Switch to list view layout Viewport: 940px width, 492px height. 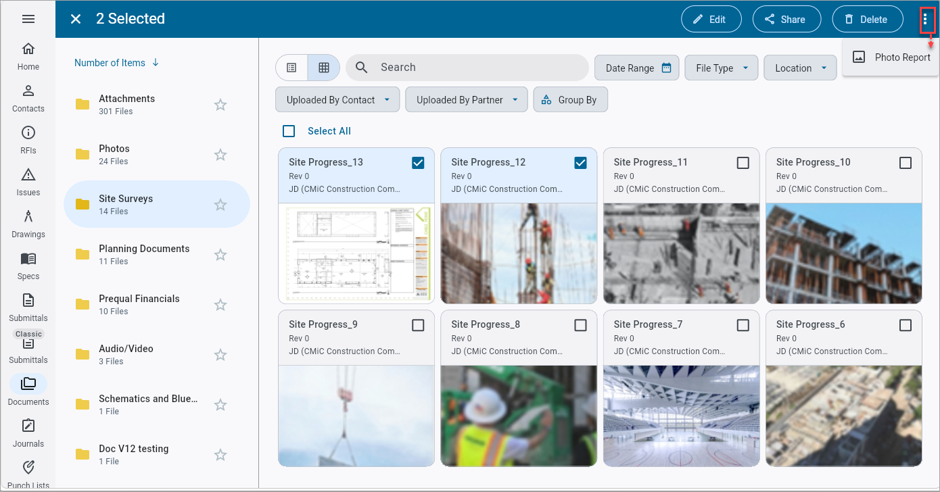(291, 68)
